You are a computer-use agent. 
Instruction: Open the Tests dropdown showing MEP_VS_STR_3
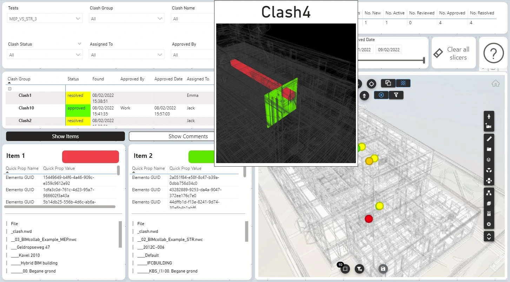click(45, 19)
